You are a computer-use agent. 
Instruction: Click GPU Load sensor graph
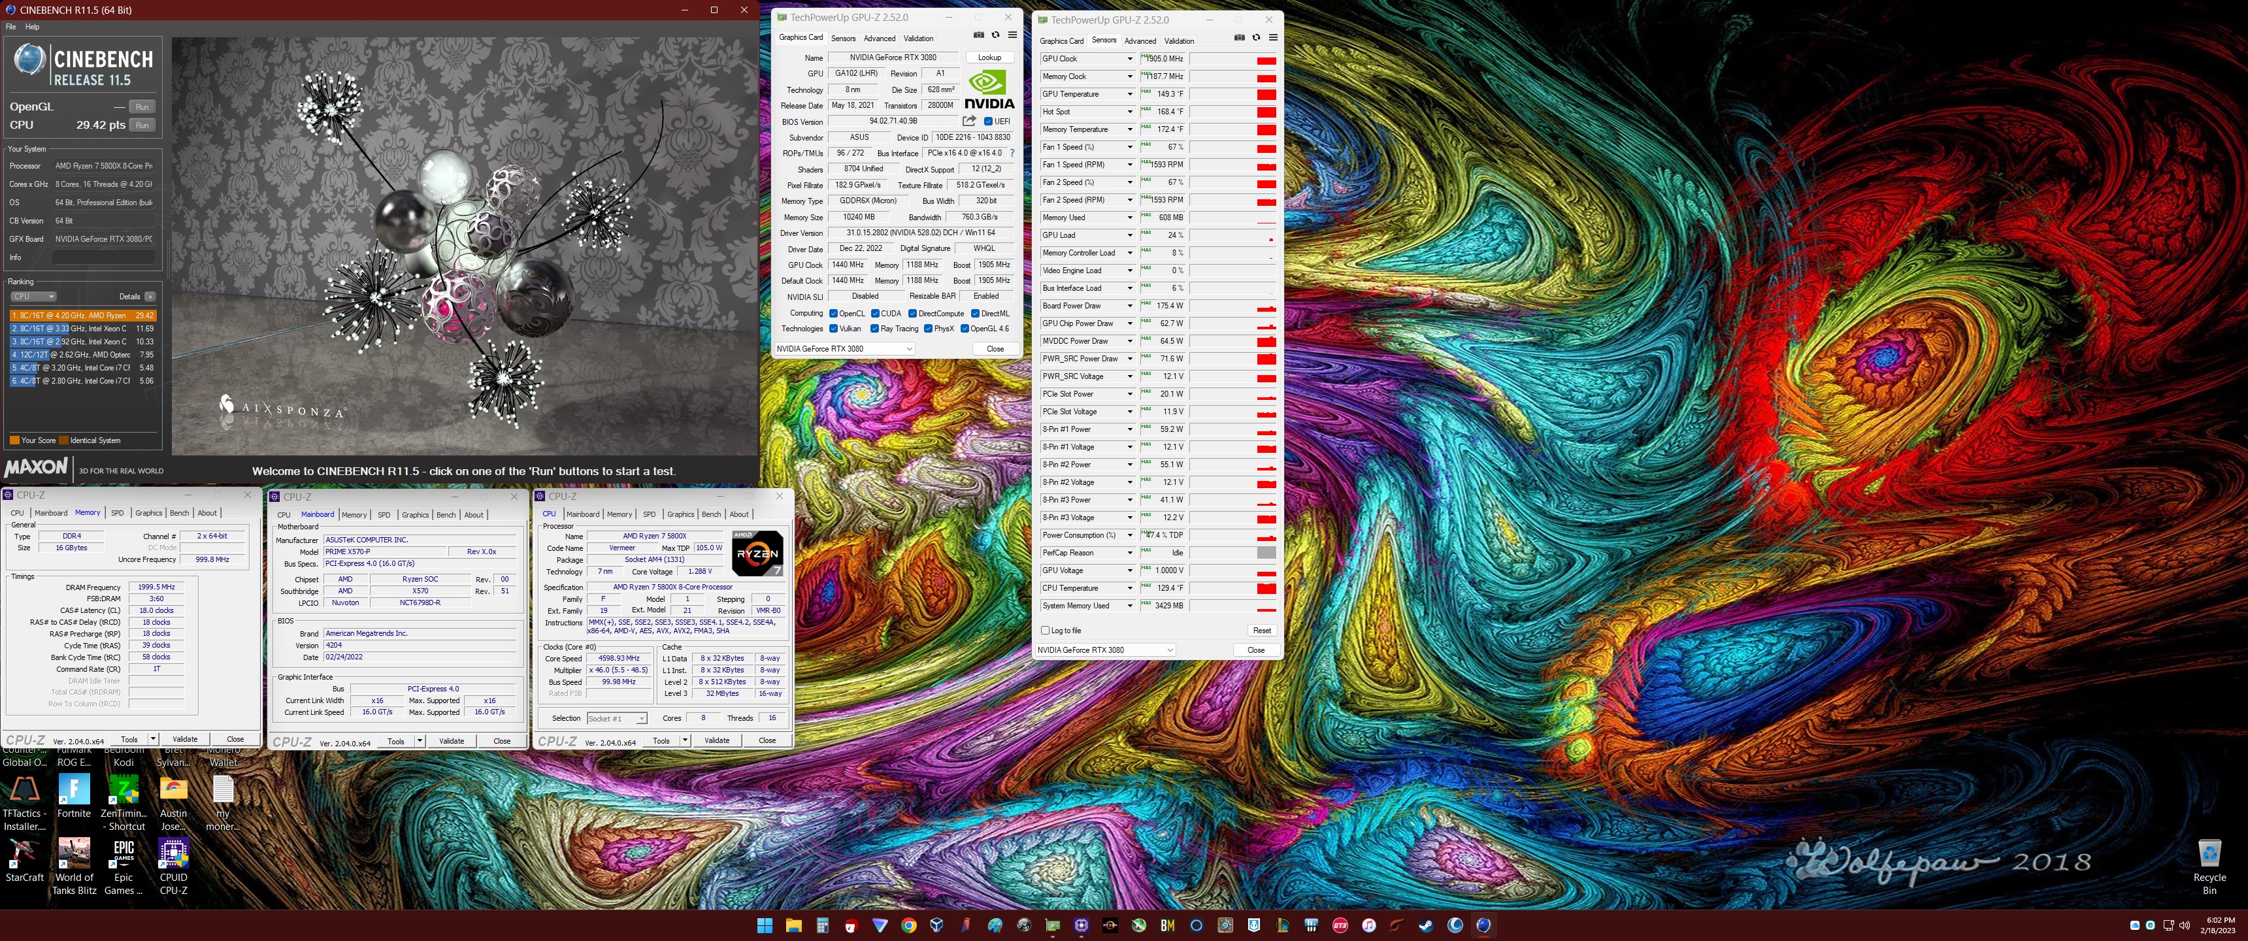(1233, 235)
